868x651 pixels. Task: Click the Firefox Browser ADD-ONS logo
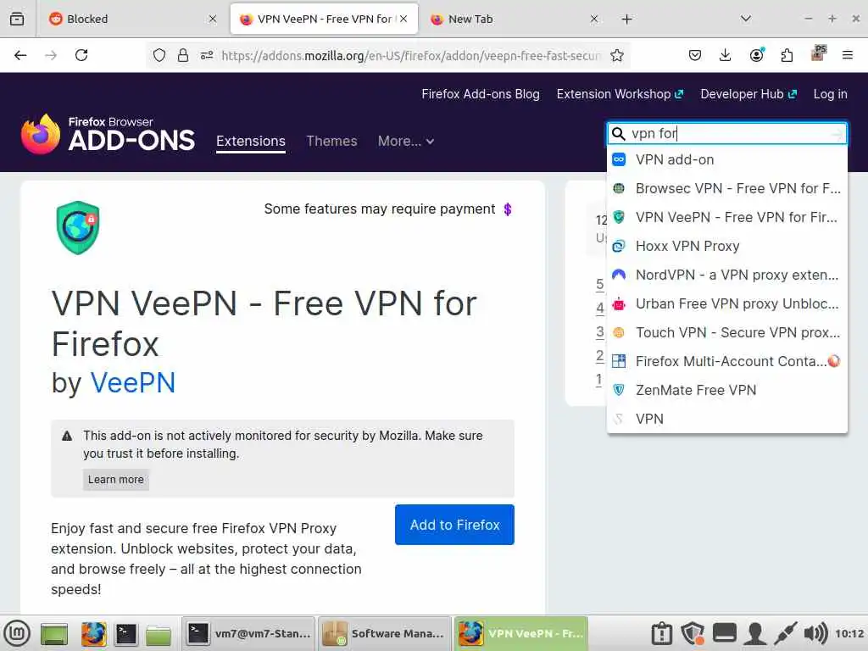108,134
